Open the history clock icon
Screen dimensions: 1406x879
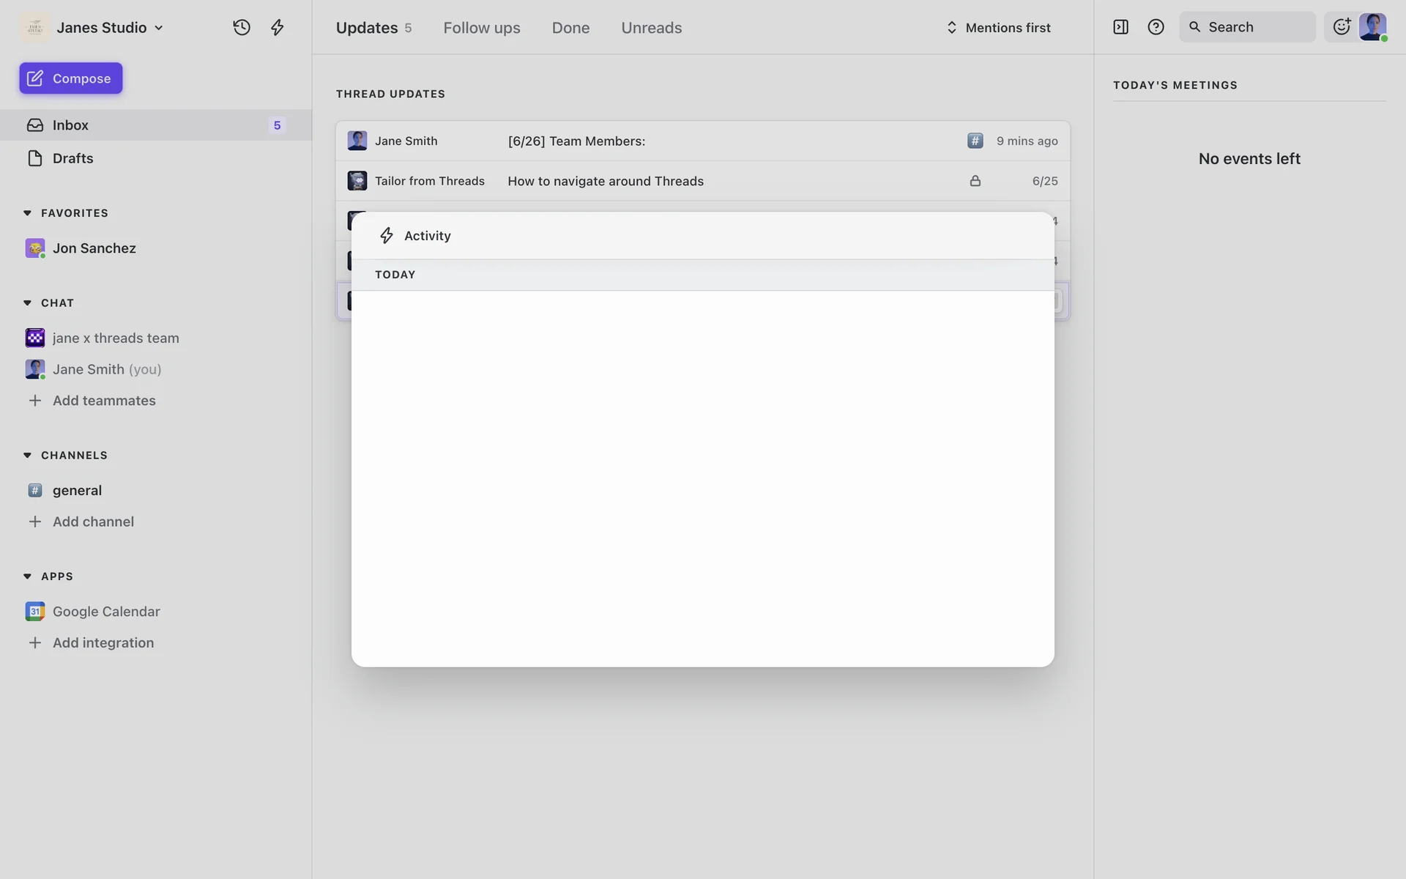(242, 27)
